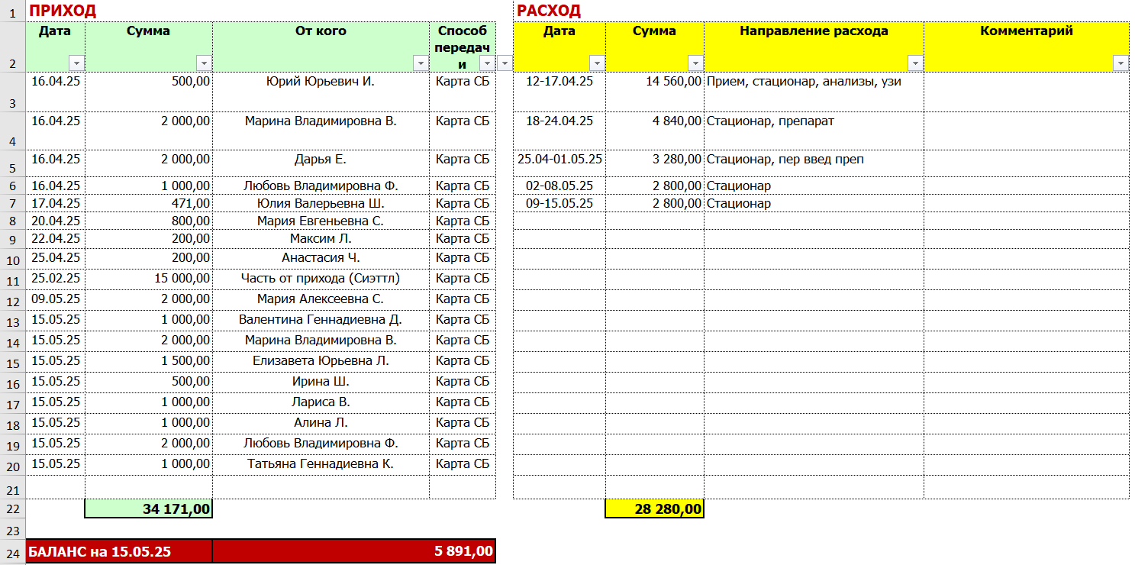Click the БАЛАНС на 15.05.25 cell
This screenshot has width=1135, height=565.
point(120,551)
